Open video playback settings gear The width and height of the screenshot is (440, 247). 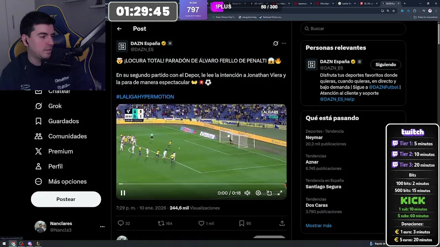click(x=258, y=193)
